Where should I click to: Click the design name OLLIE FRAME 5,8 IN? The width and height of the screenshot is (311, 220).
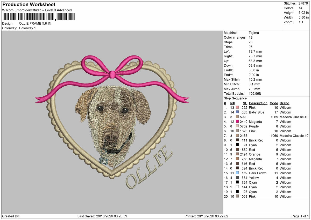point(35,23)
